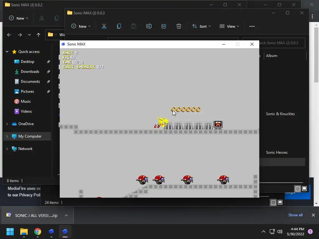This screenshot has height=239, width=319.
Task: Click the Eggman item monitor in the game
Action: click(x=218, y=124)
